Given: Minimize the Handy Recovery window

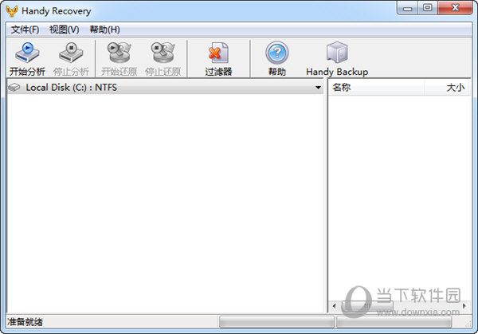Looking at the screenshot, I should click(407, 8).
